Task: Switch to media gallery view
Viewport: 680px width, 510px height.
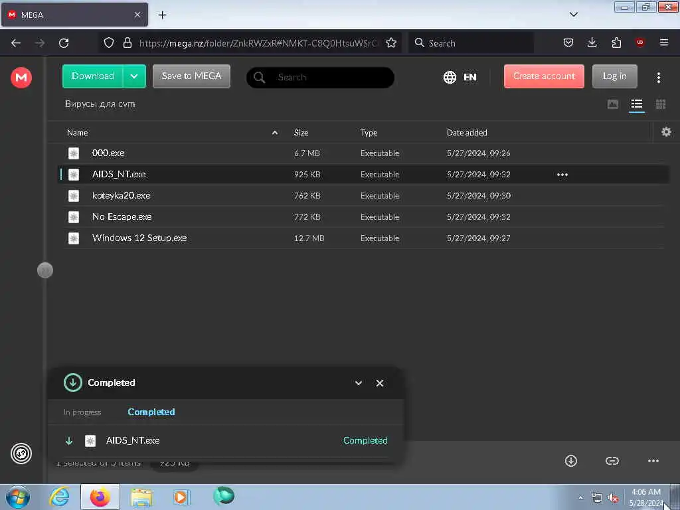Action: (613, 104)
